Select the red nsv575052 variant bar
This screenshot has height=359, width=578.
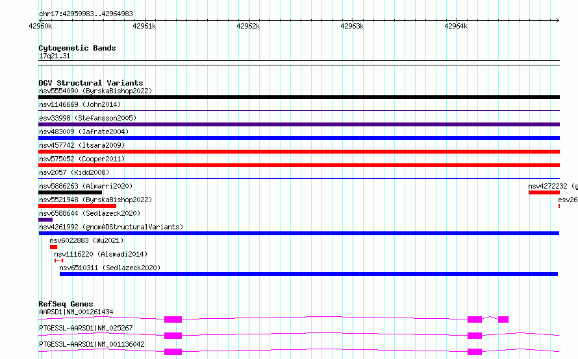pos(299,165)
